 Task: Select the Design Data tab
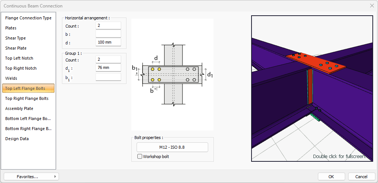17,139
